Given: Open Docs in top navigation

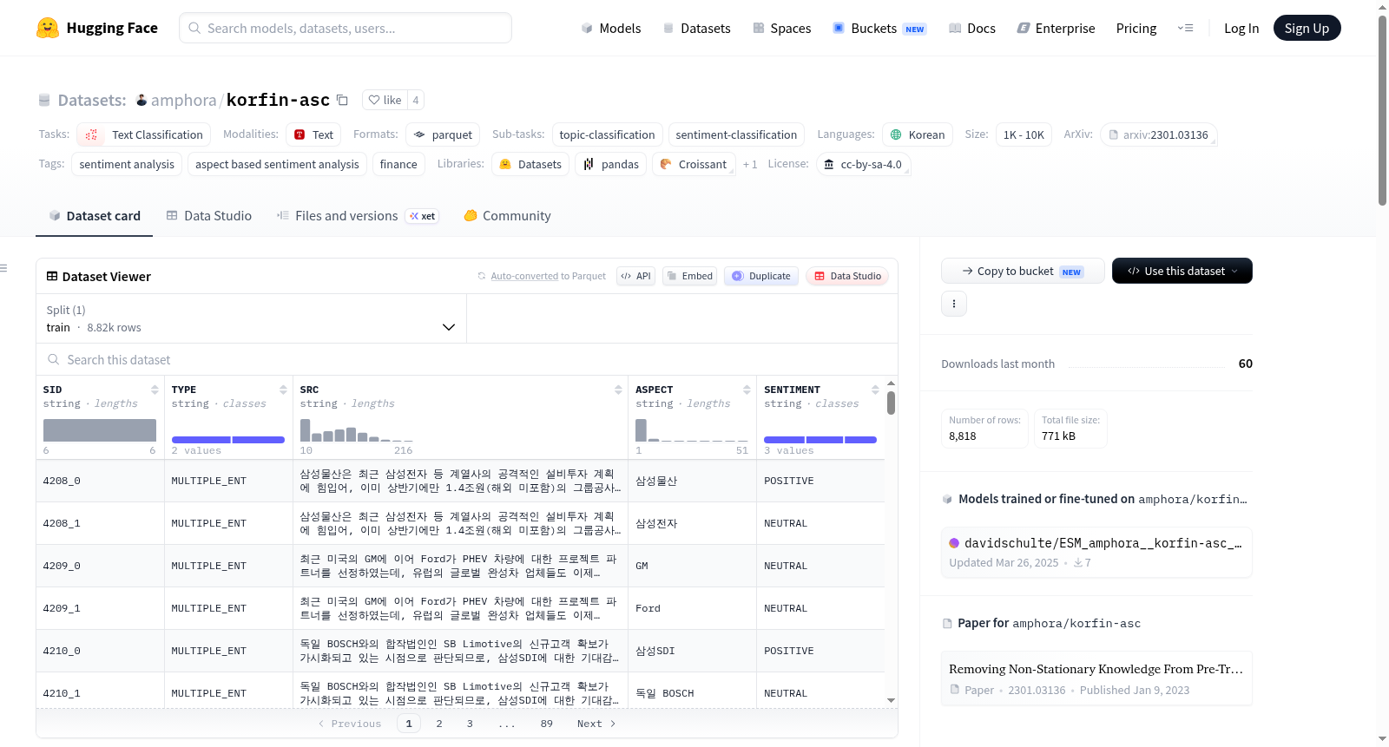Looking at the screenshot, I should 971,28.
